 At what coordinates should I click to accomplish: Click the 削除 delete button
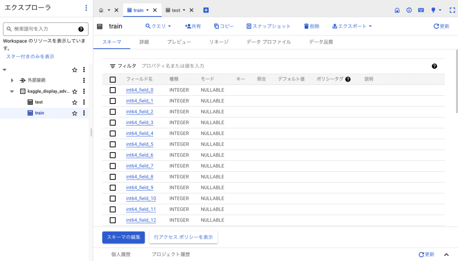pyautogui.click(x=311, y=26)
